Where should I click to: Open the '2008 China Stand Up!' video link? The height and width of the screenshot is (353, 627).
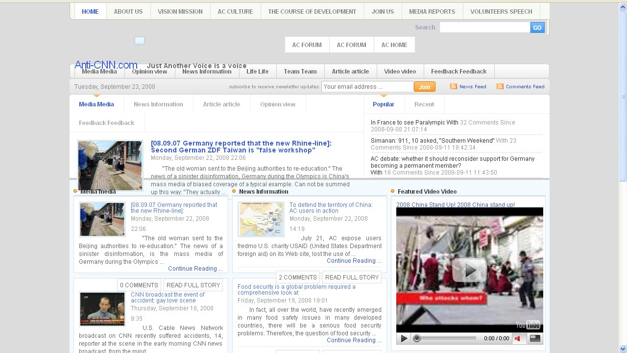coord(456,205)
